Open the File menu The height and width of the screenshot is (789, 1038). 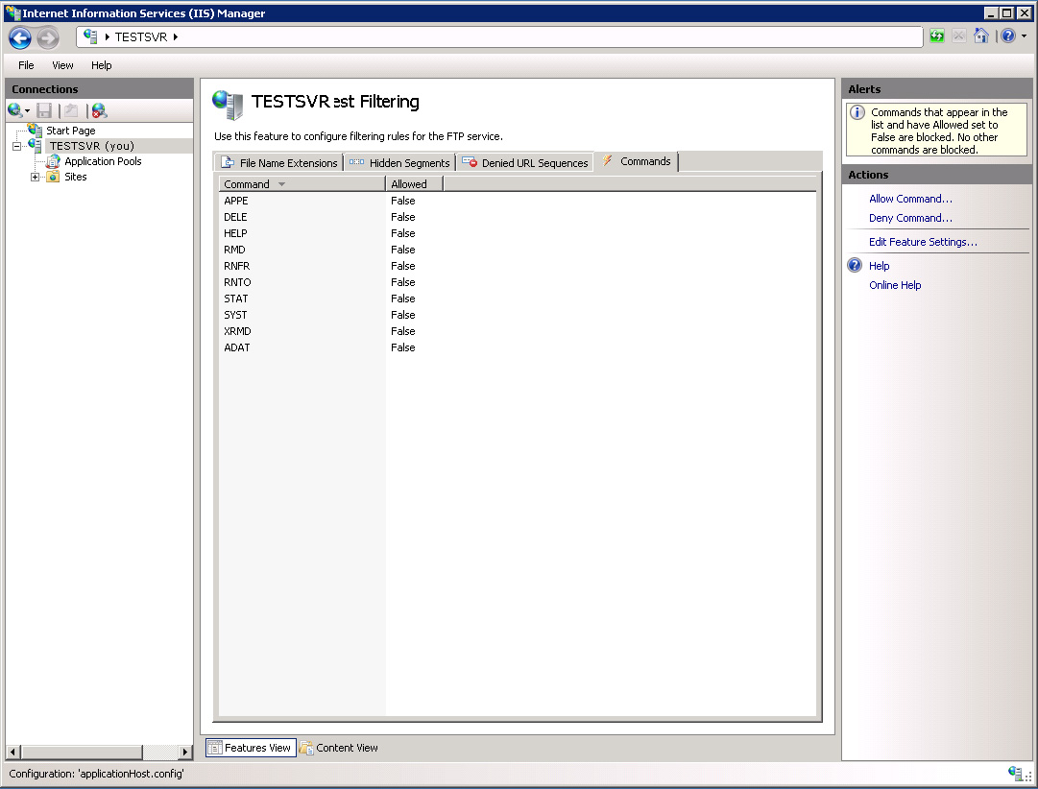click(x=26, y=65)
